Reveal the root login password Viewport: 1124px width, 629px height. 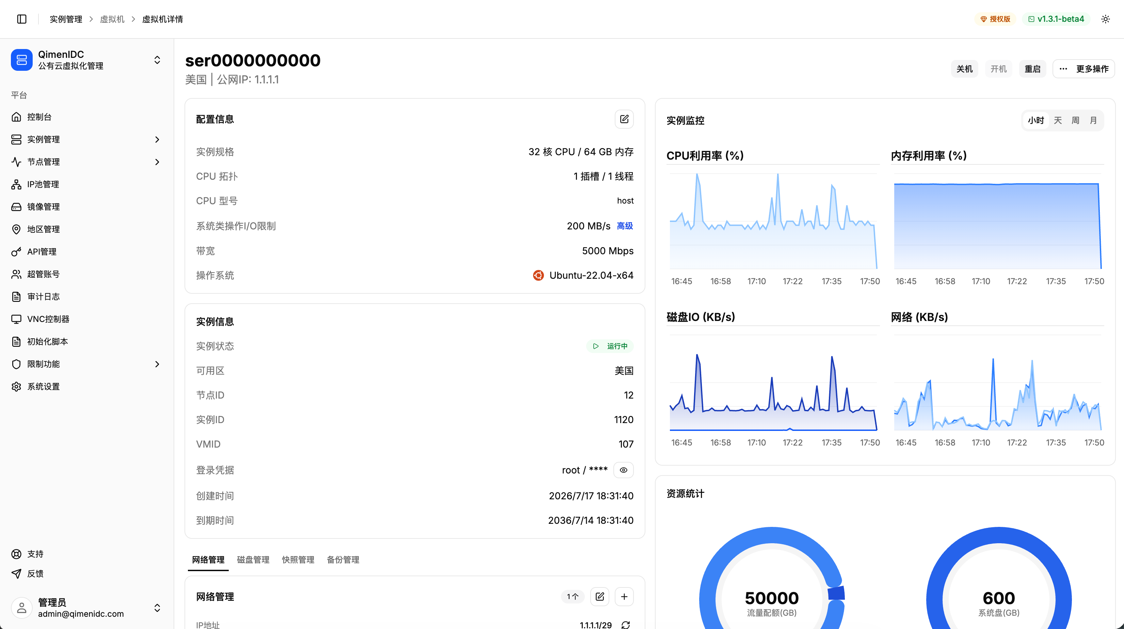click(624, 470)
